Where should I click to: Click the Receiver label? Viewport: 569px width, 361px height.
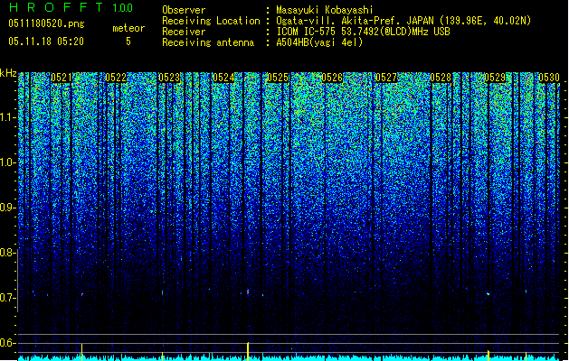coord(184,32)
